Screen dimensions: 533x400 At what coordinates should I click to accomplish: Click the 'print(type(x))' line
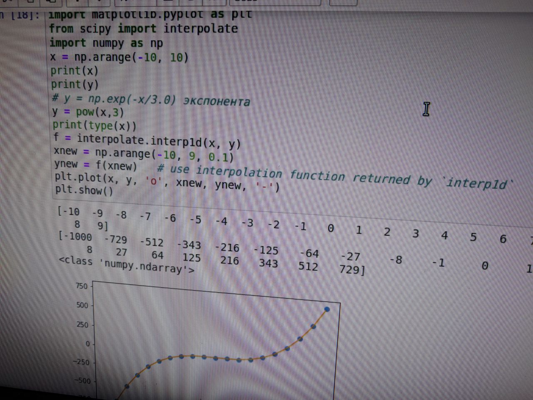[95, 125]
